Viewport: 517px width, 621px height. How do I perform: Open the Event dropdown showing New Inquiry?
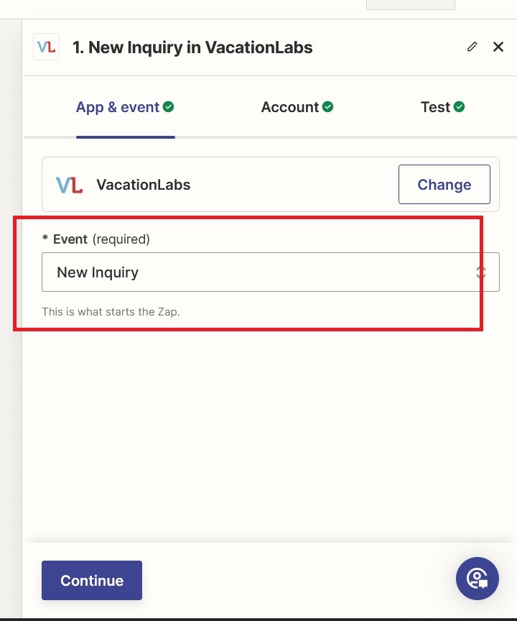coord(258,272)
